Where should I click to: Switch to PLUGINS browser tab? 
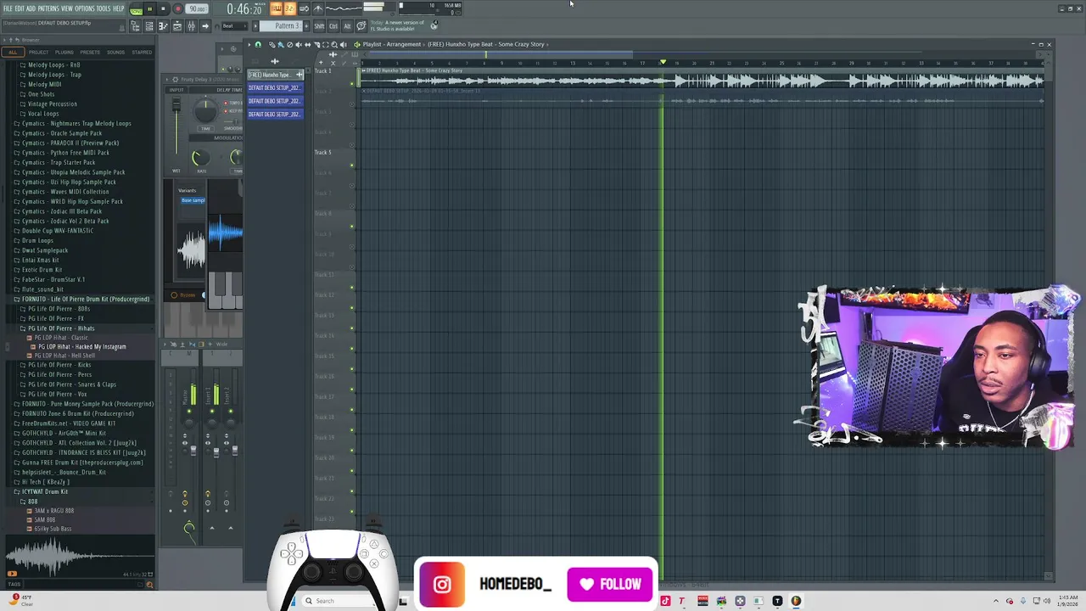coord(64,53)
